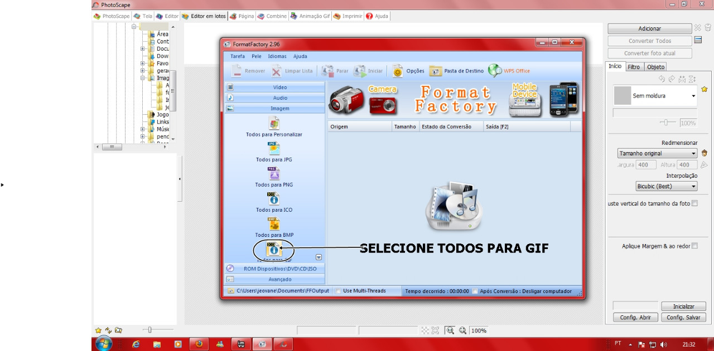The image size is (714, 351).
Task: Click the Adicionar button
Action: pos(649,28)
